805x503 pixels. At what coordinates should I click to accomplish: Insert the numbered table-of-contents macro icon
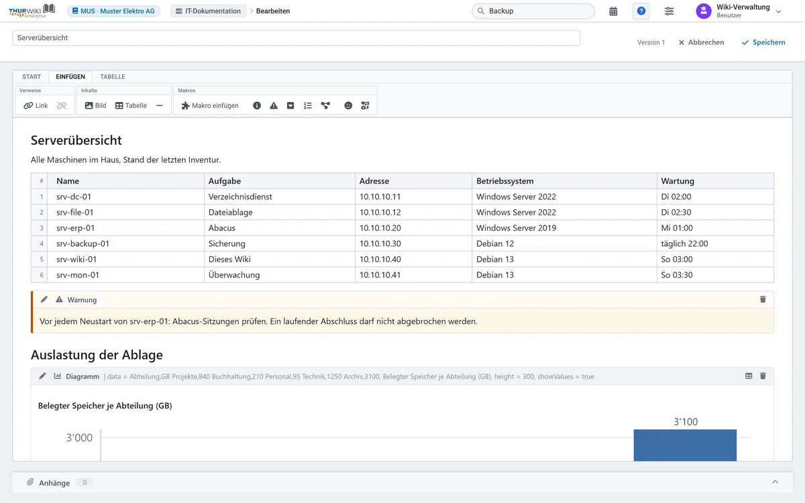tap(308, 105)
